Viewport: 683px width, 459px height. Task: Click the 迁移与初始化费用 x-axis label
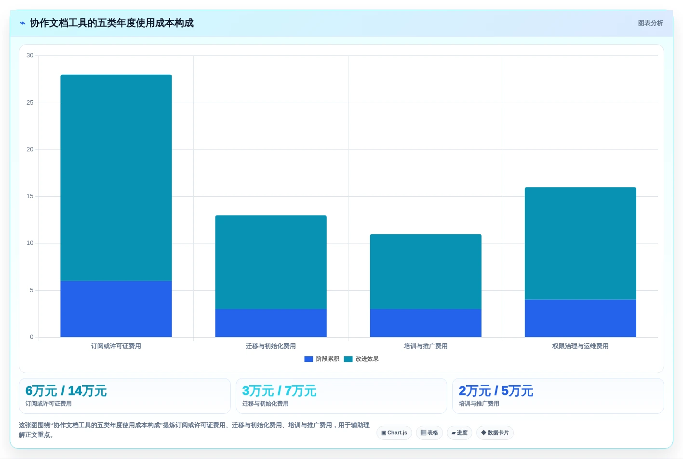271,346
